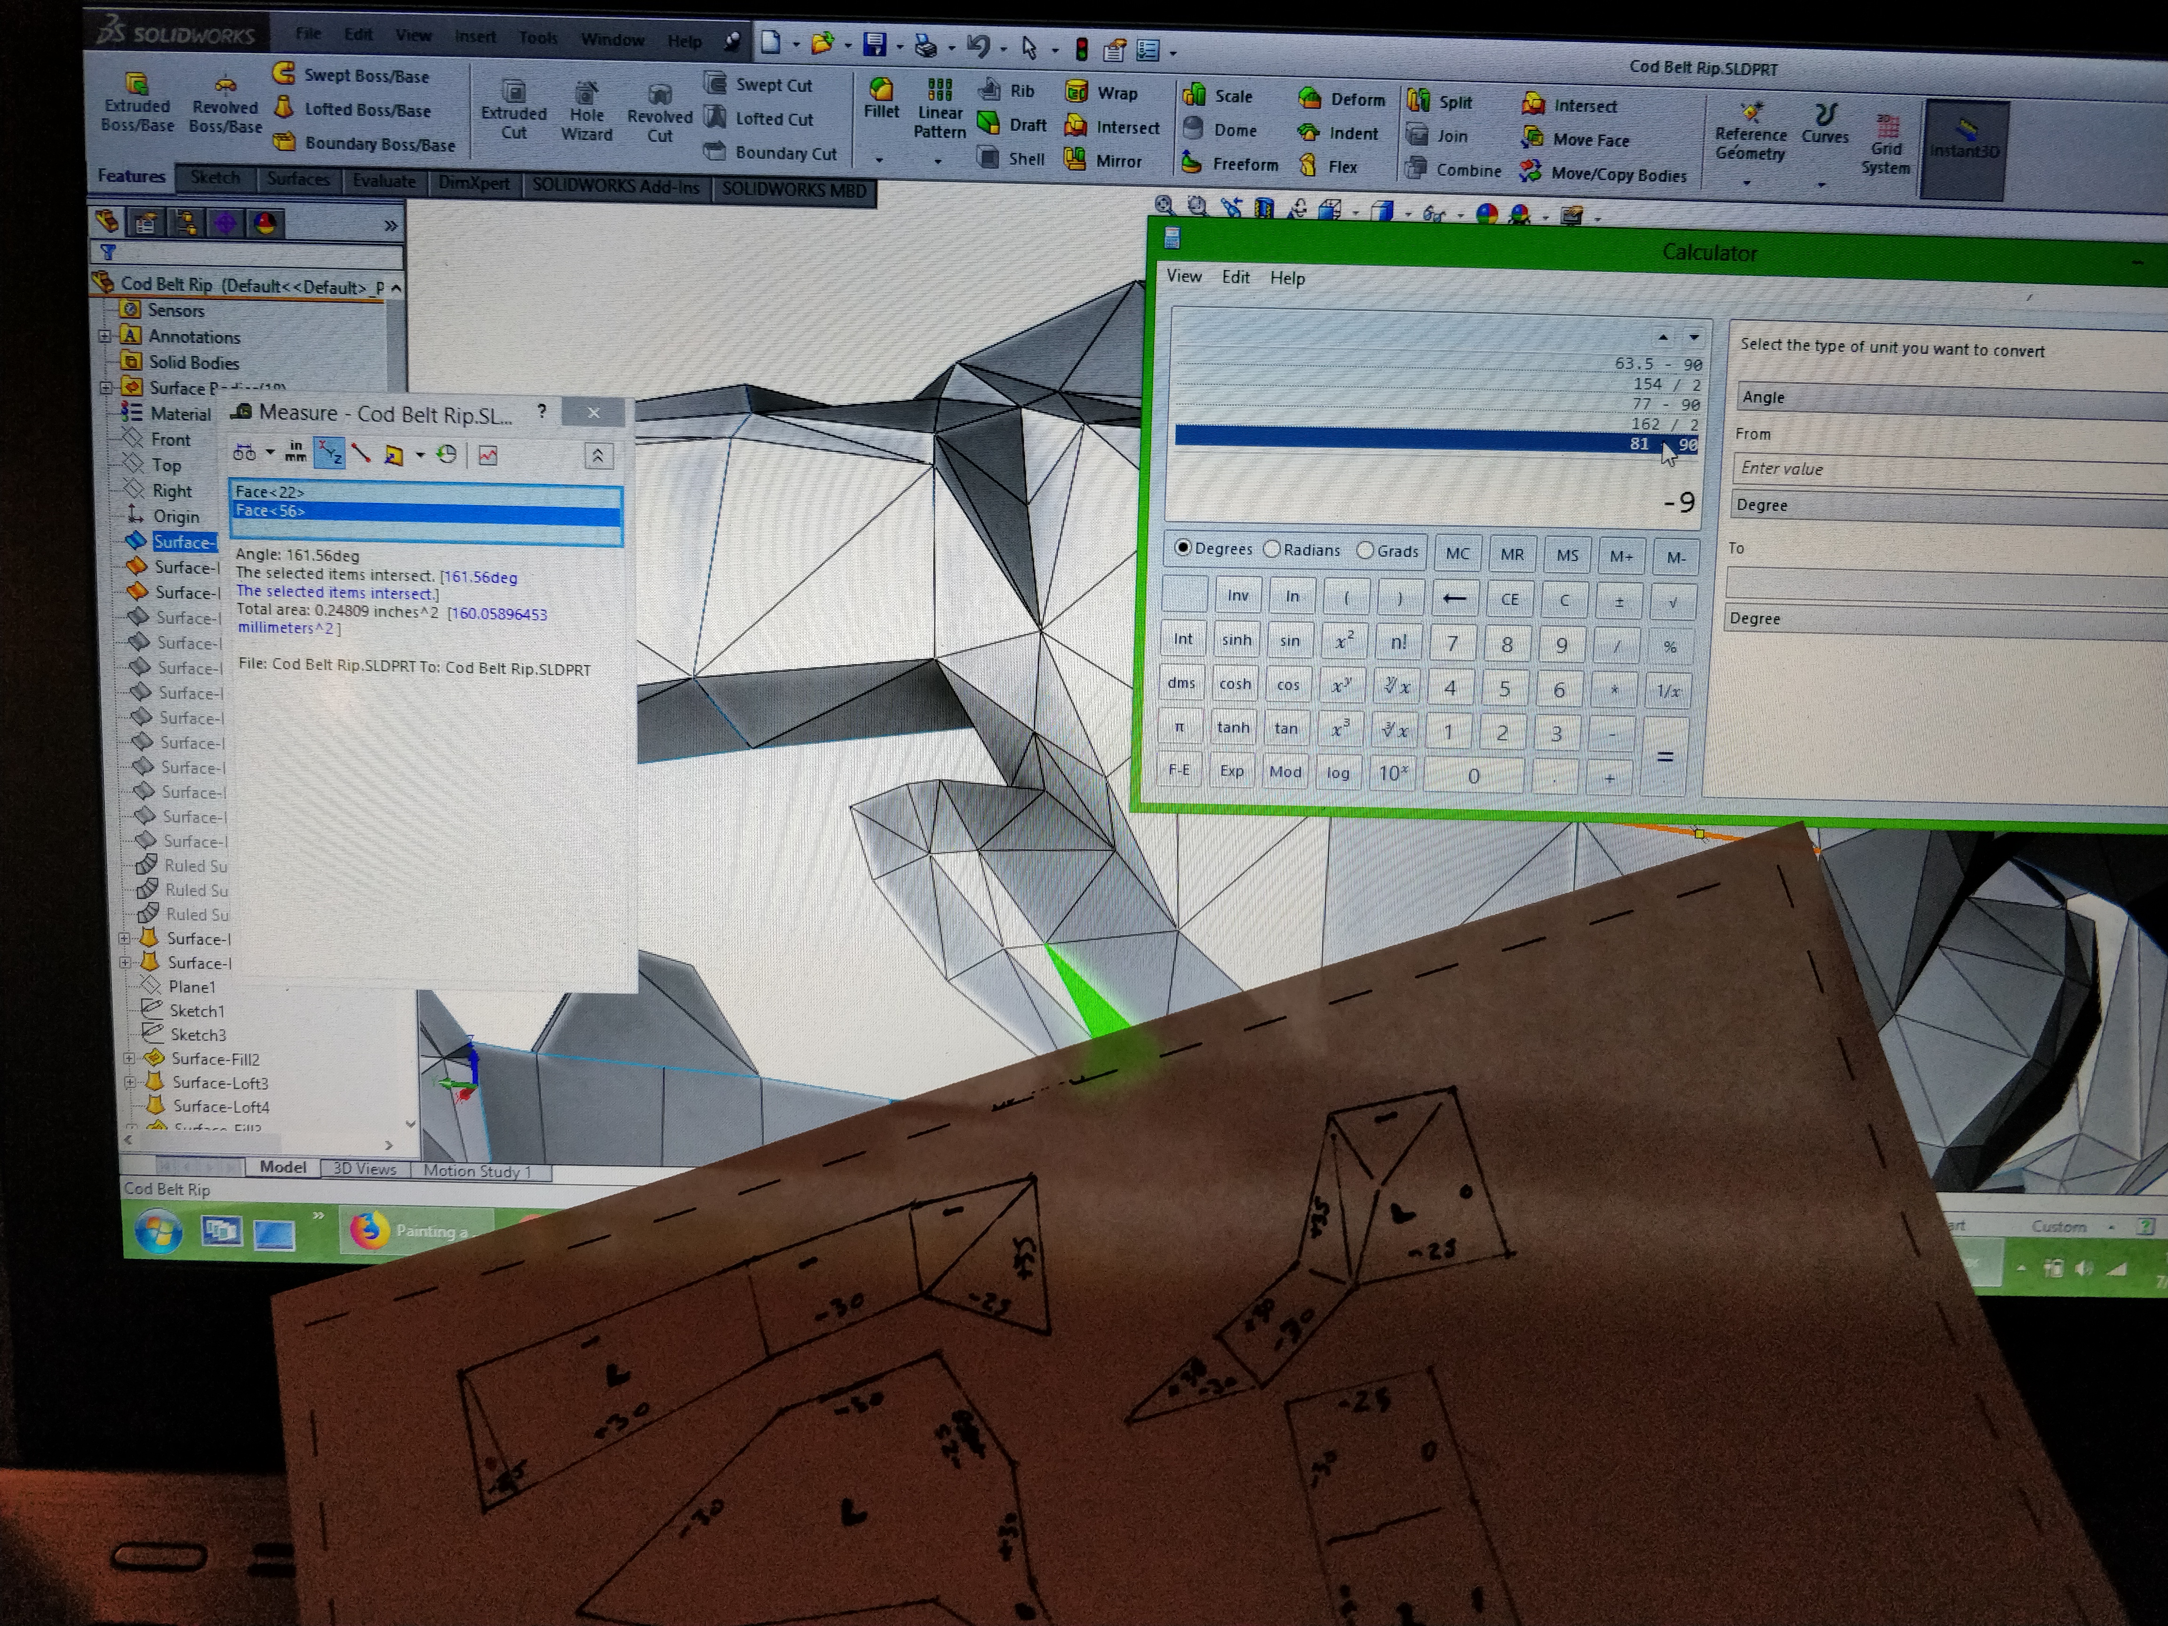The image size is (2168, 1626).
Task: Select the Grads radio button
Action: (1364, 550)
